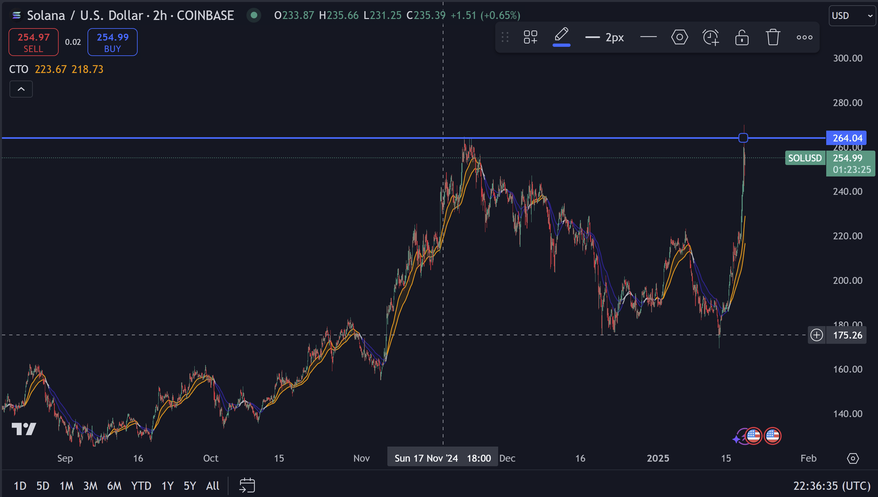Select the 6M time range
878x497 pixels.
(x=114, y=486)
